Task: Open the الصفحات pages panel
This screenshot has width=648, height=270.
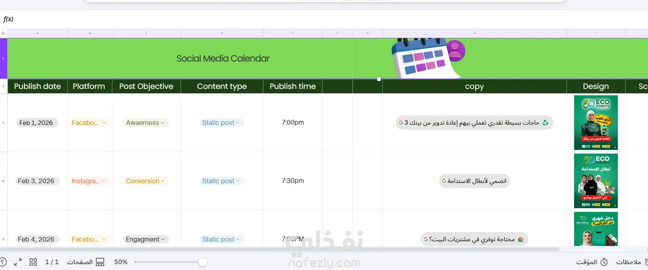Action: (86, 262)
